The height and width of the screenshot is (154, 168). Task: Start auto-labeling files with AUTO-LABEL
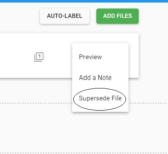point(64,16)
